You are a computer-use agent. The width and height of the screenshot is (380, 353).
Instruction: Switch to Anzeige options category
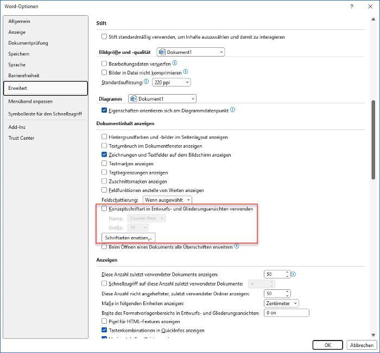click(46, 32)
